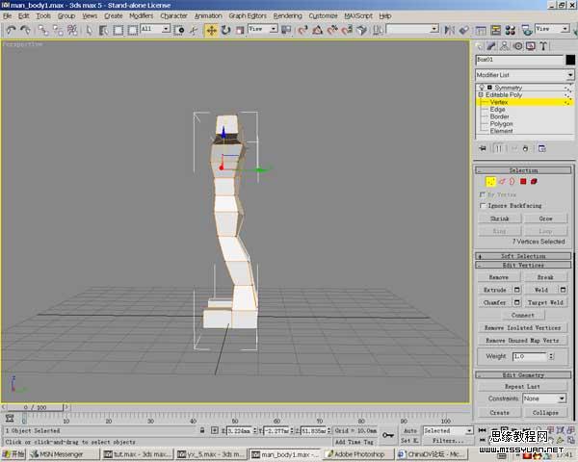The height and width of the screenshot is (462, 578).
Task: Toggle absolute/offset transform type-in mode
Action: pyautogui.click(x=215, y=430)
